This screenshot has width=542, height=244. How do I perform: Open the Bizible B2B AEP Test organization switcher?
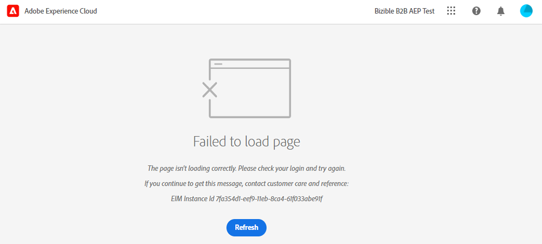pos(404,11)
